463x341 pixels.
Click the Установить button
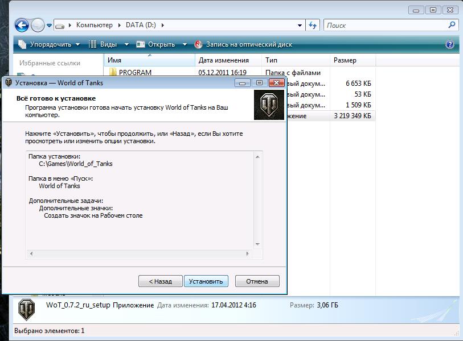tap(206, 281)
